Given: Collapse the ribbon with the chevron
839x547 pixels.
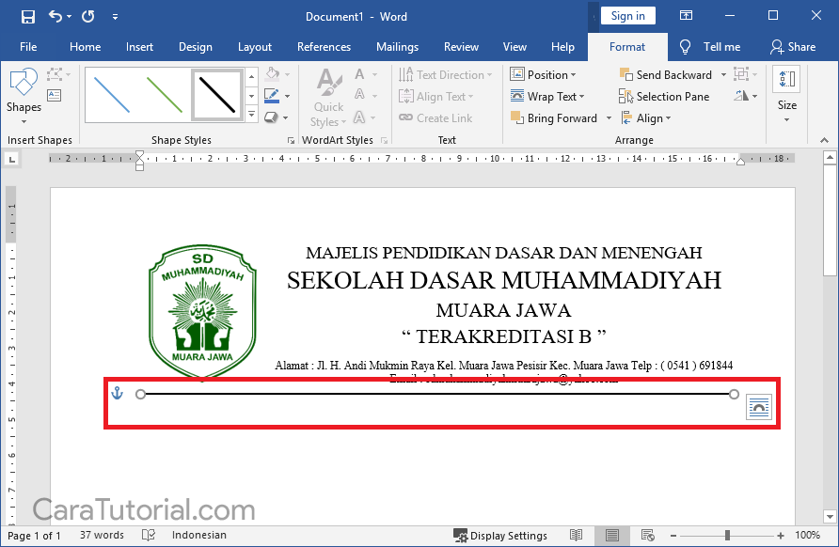Looking at the screenshot, I should click(824, 140).
